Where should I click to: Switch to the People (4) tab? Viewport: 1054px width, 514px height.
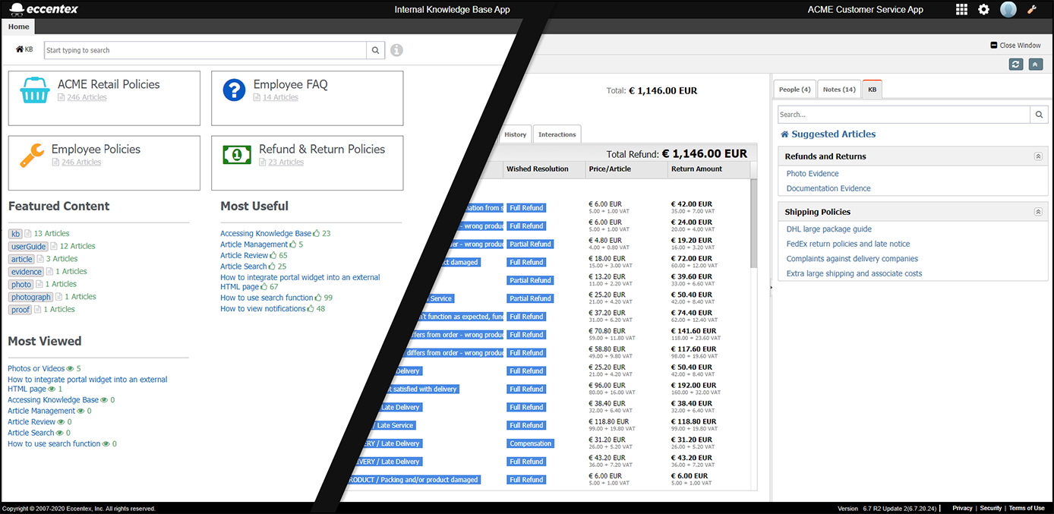(x=794, y=90)
